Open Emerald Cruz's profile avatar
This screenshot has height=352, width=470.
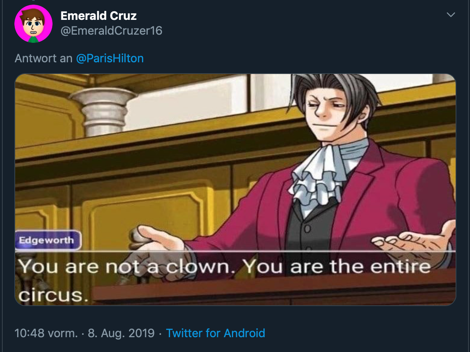pyautogui.click(x=33, y=23)
